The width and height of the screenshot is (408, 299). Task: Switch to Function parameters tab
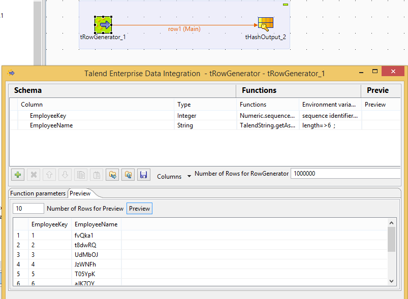point(38,193)
